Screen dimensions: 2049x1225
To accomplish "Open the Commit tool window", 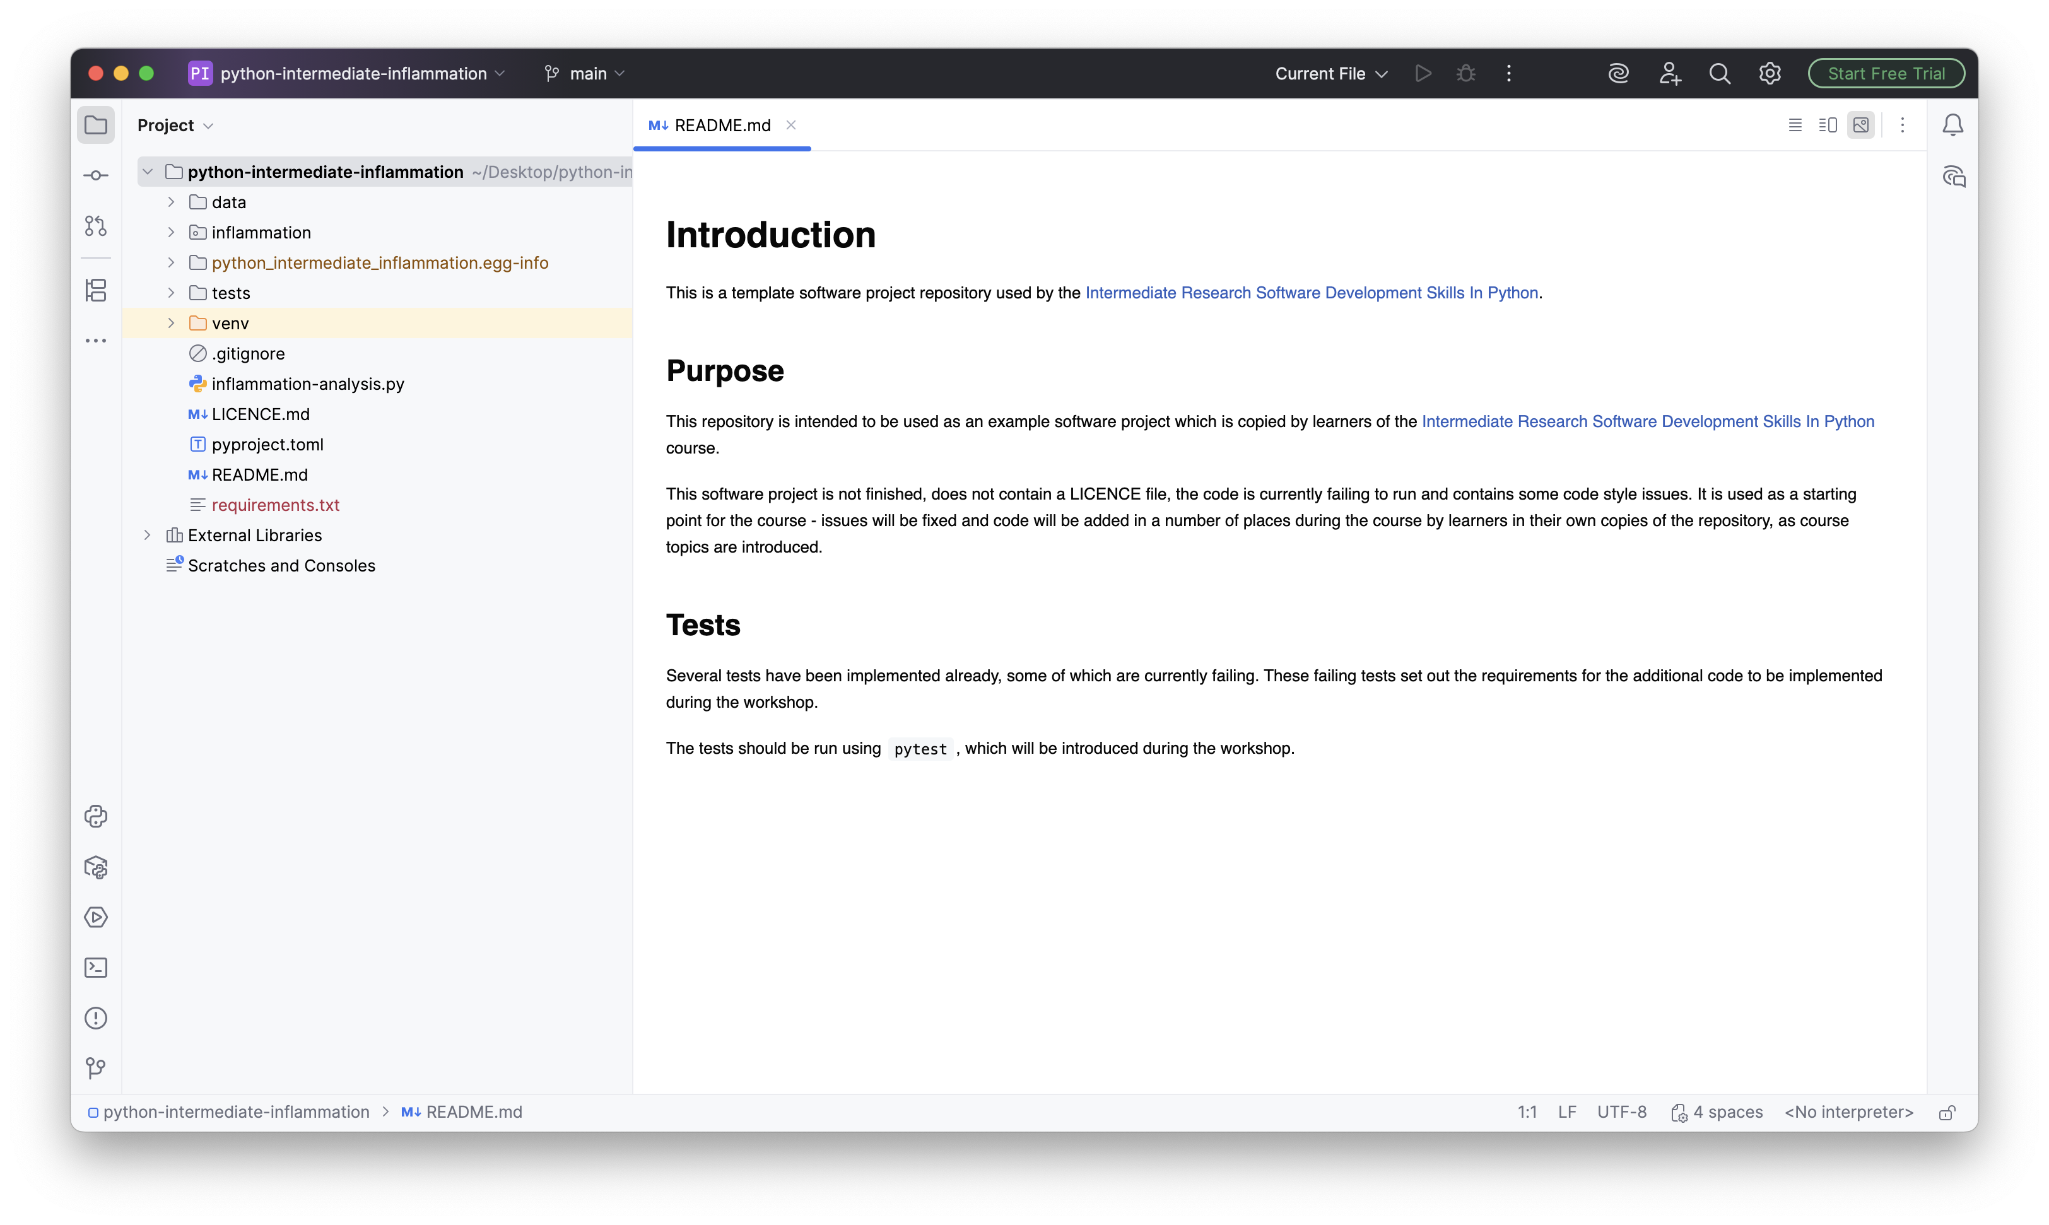I will click(x=96, y=174).
